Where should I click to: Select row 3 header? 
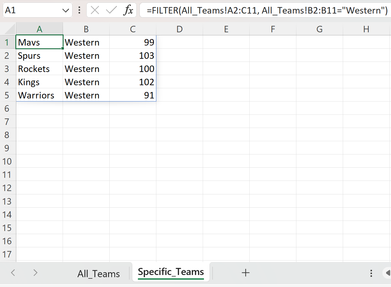click(8, 69)
